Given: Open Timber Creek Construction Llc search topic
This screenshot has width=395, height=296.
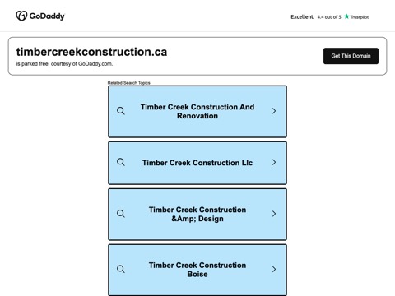Looking at the screenshot, I should click(x=197, y=163).
